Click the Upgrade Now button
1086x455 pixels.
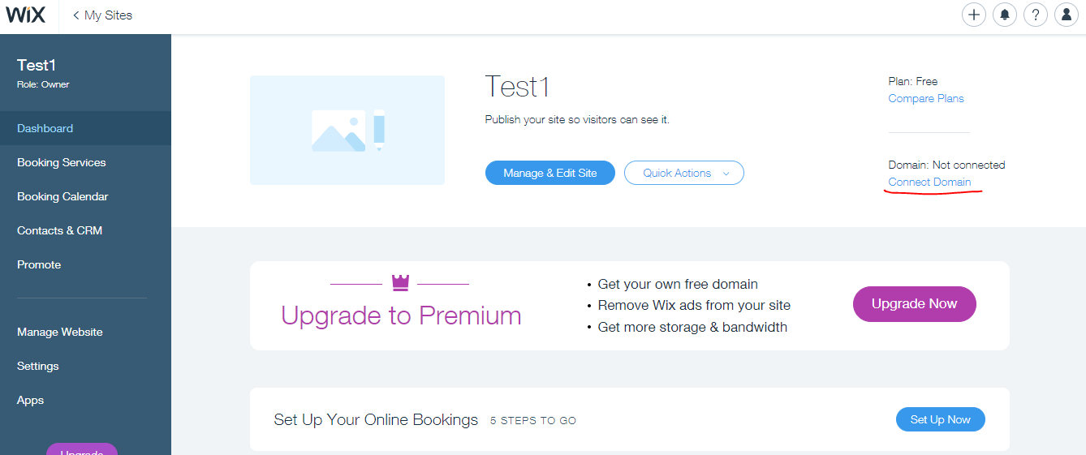click(x=915, y=304)
